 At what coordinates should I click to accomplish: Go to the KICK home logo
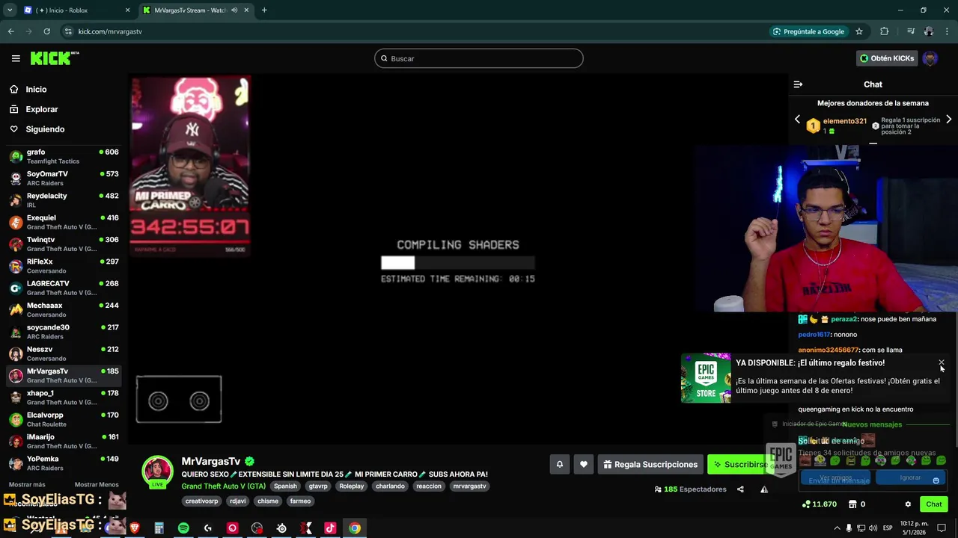[x=55, y=58]
